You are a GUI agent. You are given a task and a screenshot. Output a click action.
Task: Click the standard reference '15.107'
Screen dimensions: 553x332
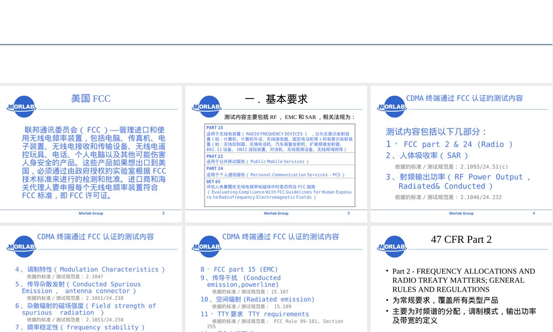point(280,292)
